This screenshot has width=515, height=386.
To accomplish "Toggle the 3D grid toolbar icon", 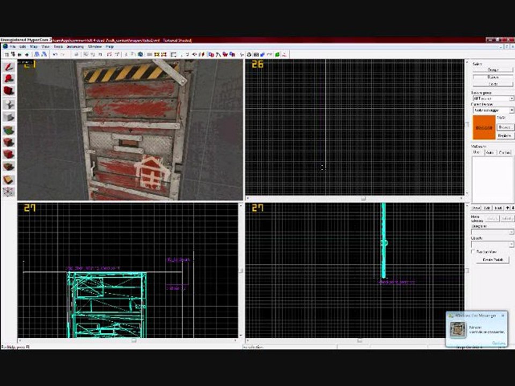I will tap(13, 55).
